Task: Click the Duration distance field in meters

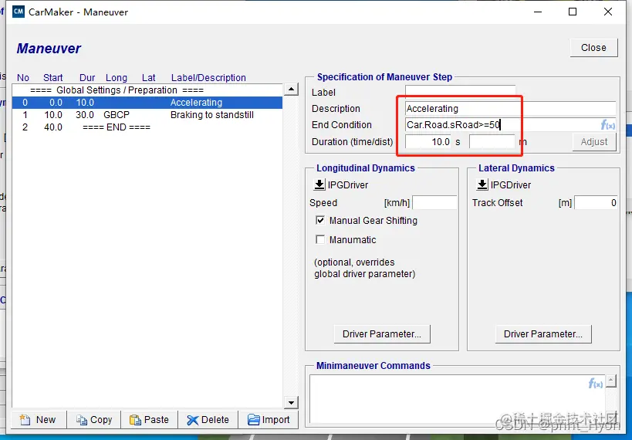Action: (492, 142)
